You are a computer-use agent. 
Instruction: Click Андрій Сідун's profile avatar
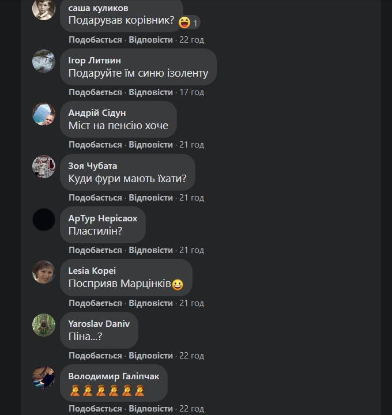(x=44, y=114)
